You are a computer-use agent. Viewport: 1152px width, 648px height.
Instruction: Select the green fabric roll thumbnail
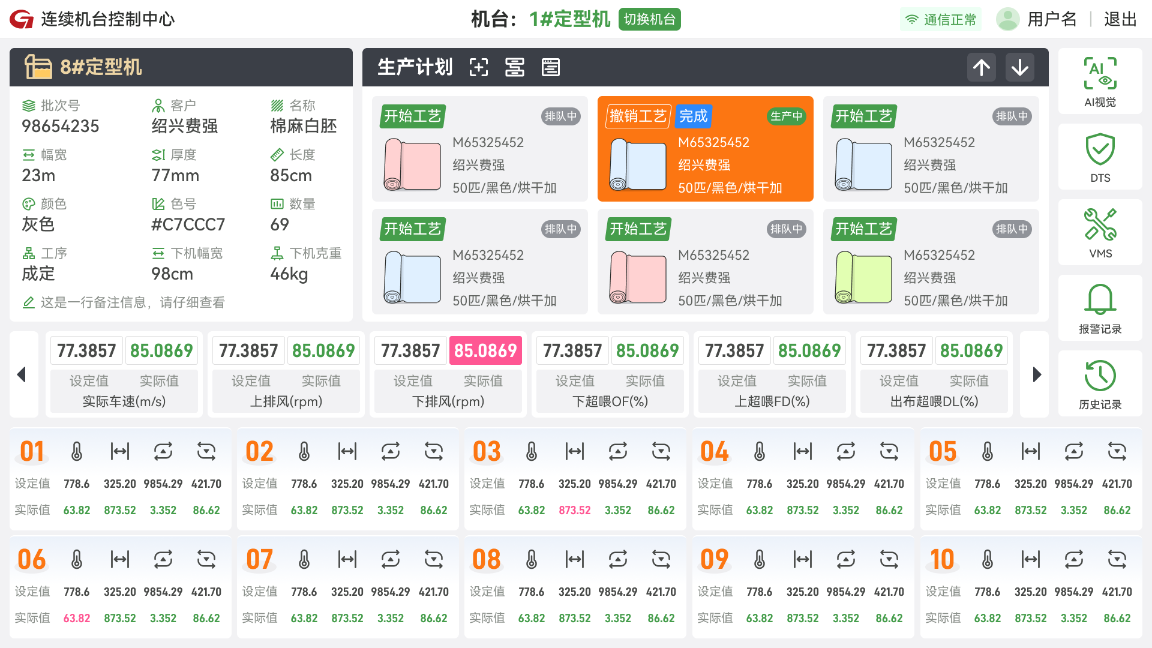click(863, 278)
